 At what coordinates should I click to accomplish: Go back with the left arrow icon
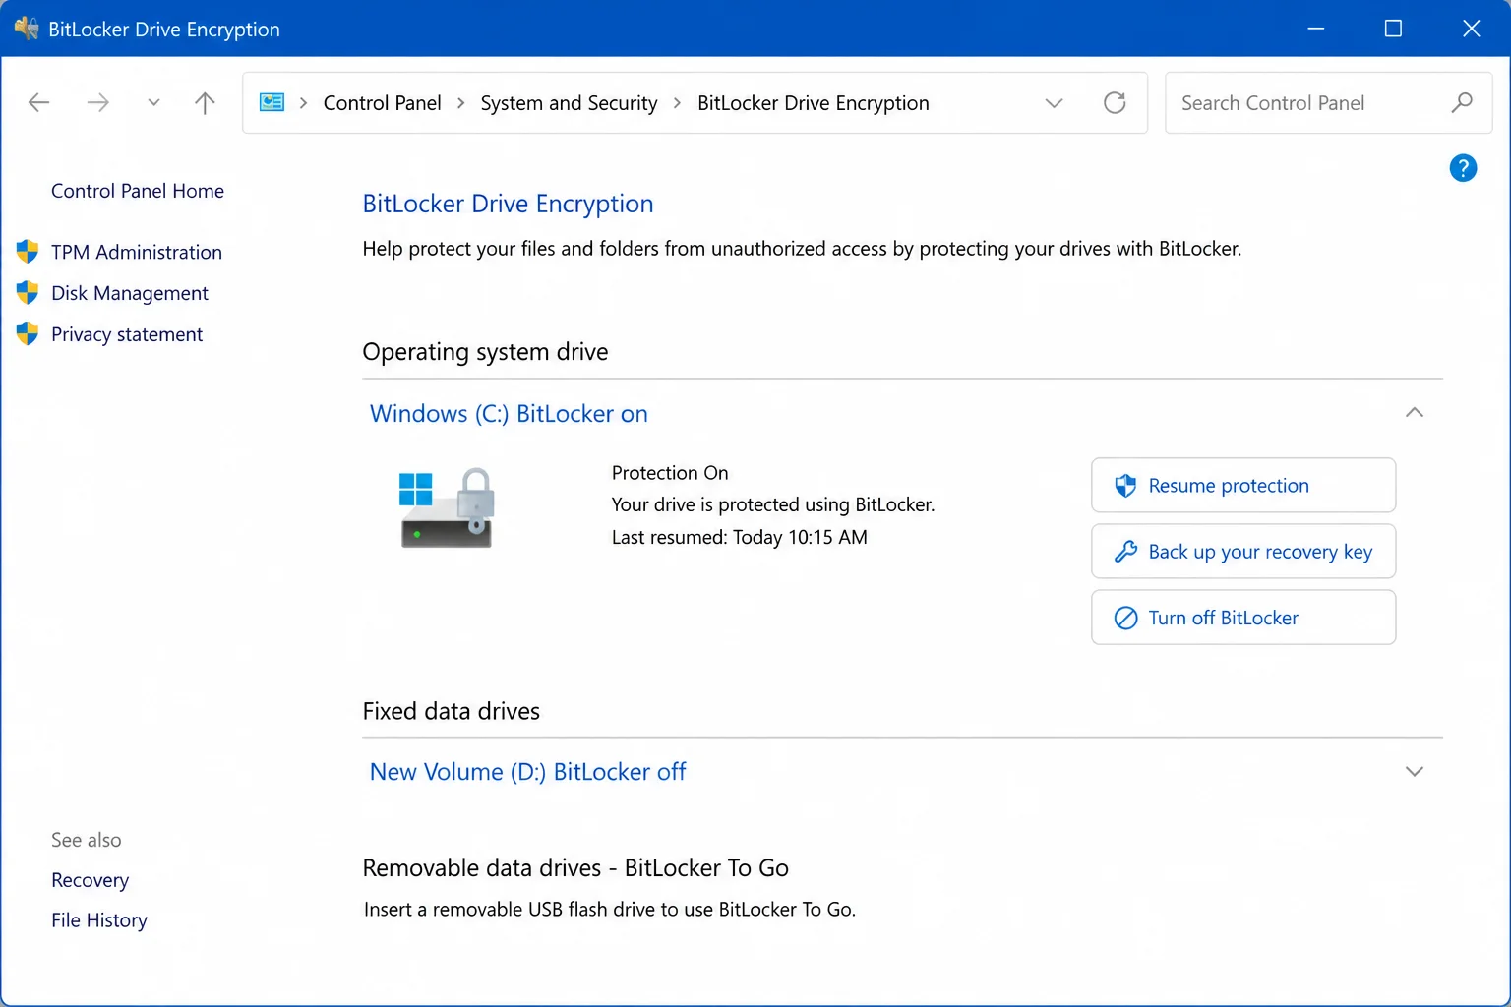click(x=38, y=102)
